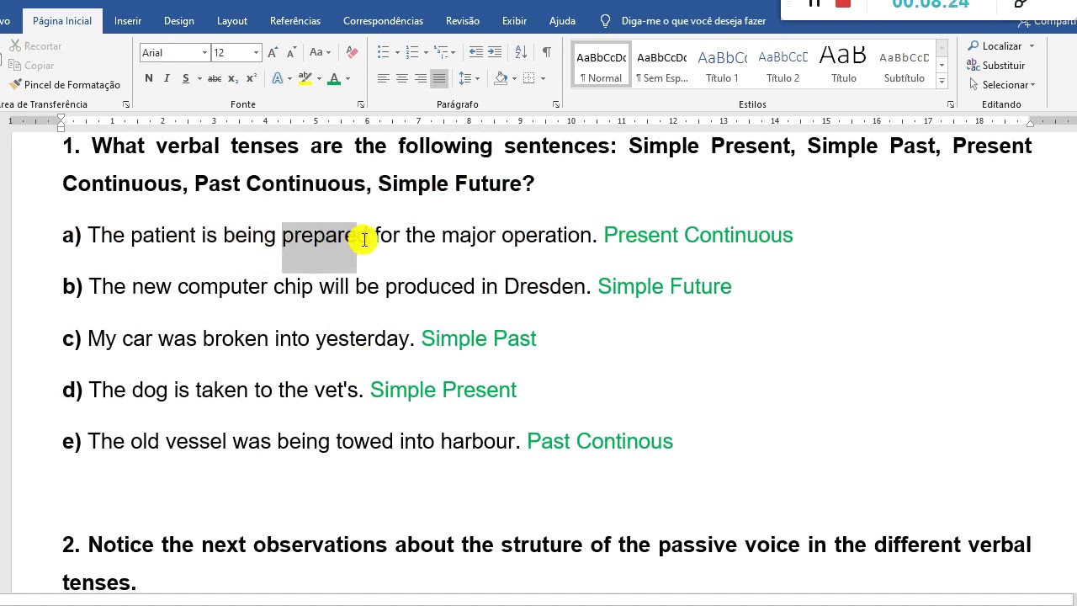Decrease paragraph indent
Viewport: 1077px width, 606px height.
(x=476, y=53)
